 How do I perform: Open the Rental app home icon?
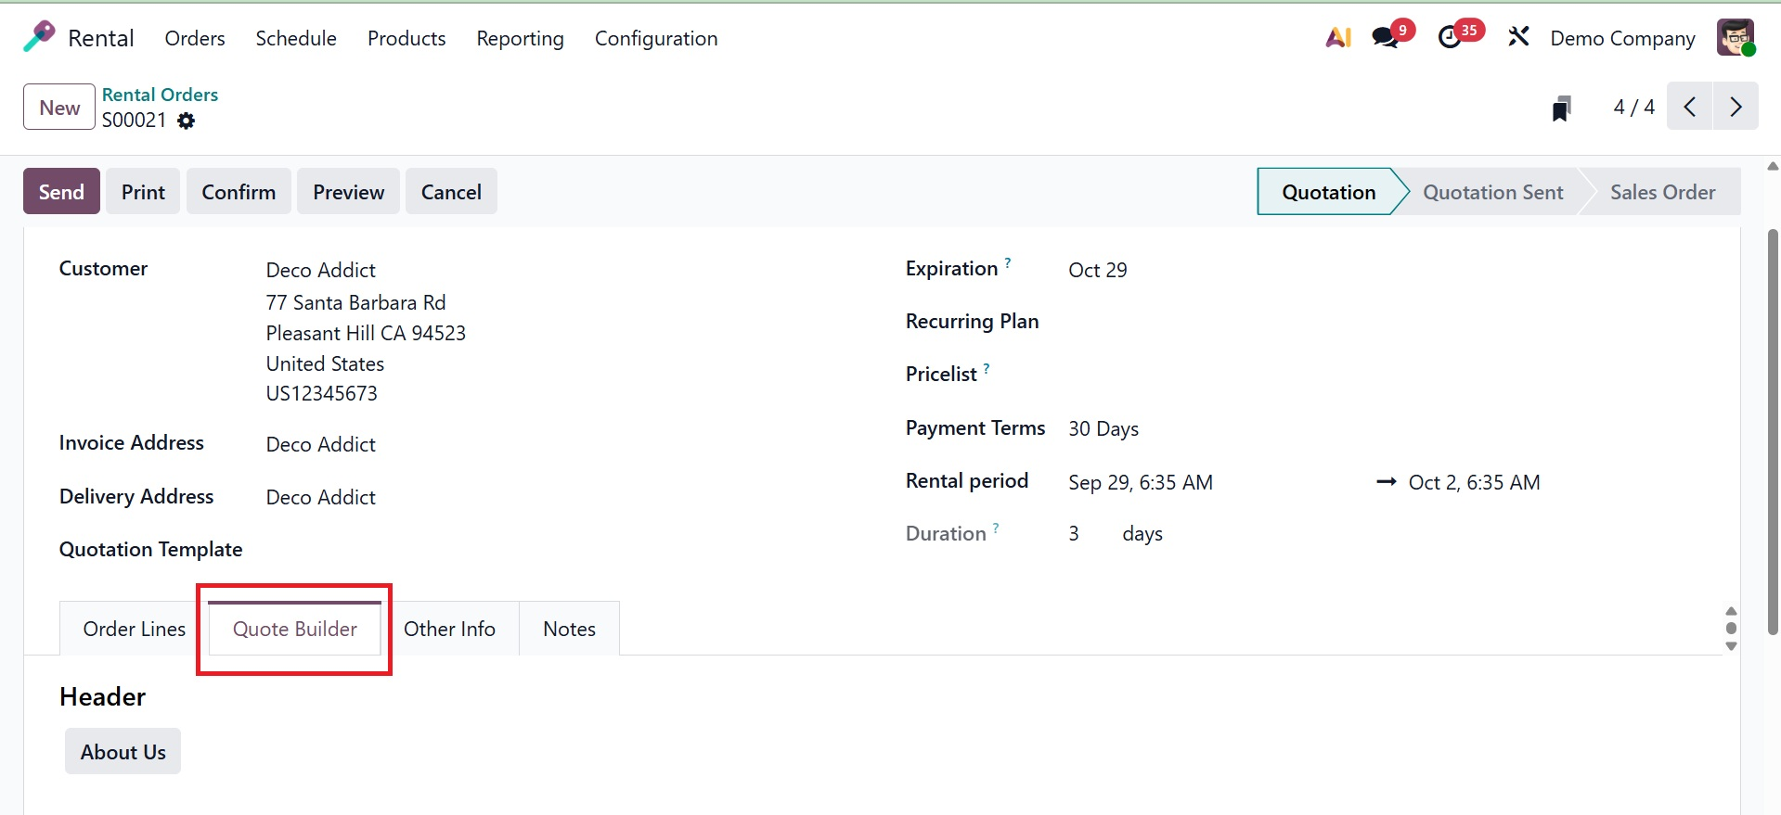tap(39, 38)
